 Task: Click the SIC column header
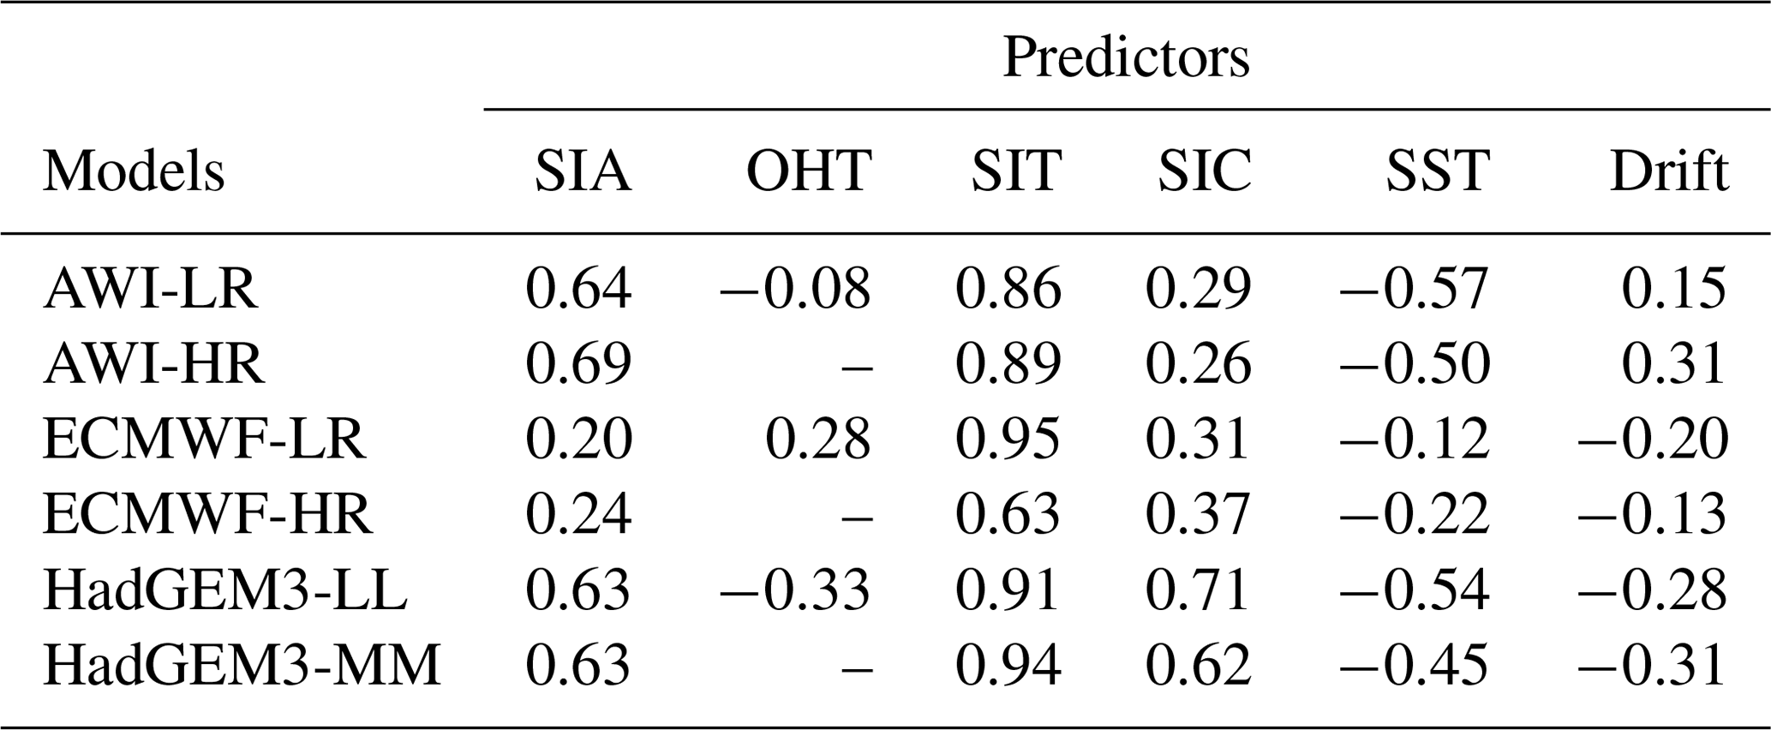1205,171
